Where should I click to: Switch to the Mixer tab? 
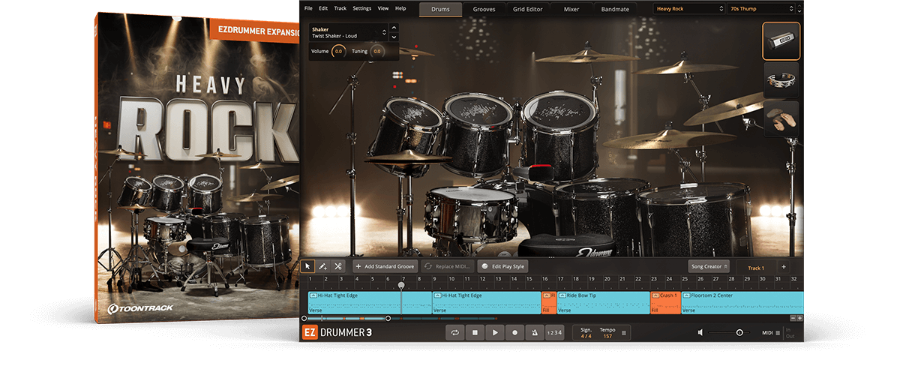pos(571,9)
